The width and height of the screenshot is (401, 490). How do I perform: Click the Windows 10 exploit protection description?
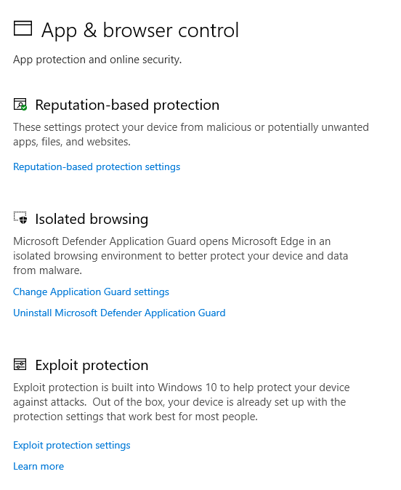point(182,402)
